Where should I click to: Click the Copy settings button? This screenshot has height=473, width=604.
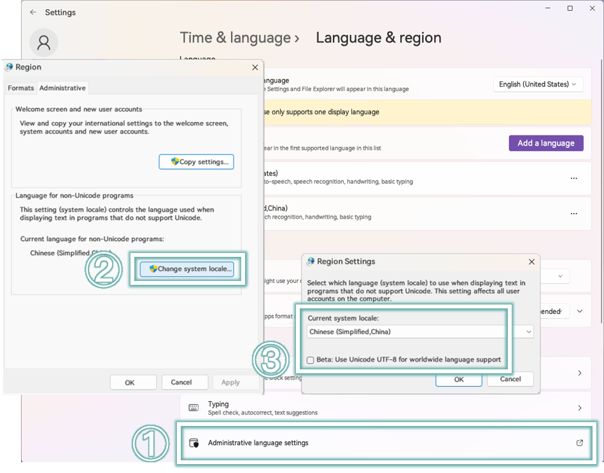197,162
